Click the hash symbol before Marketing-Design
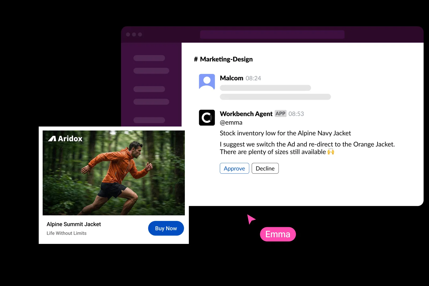 coord(196,59)
